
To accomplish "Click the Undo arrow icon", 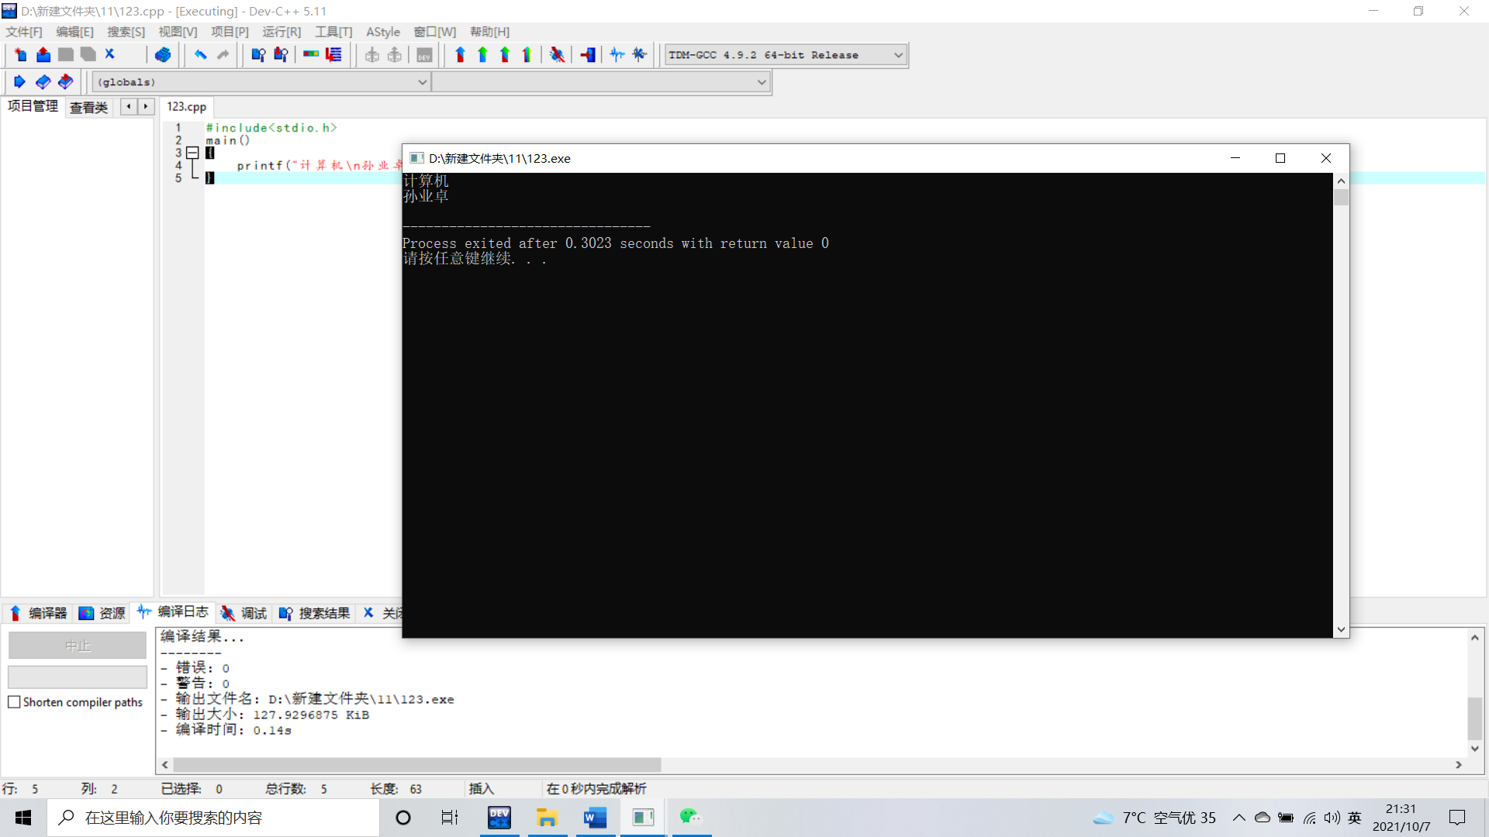I will (x=201, y=55).
